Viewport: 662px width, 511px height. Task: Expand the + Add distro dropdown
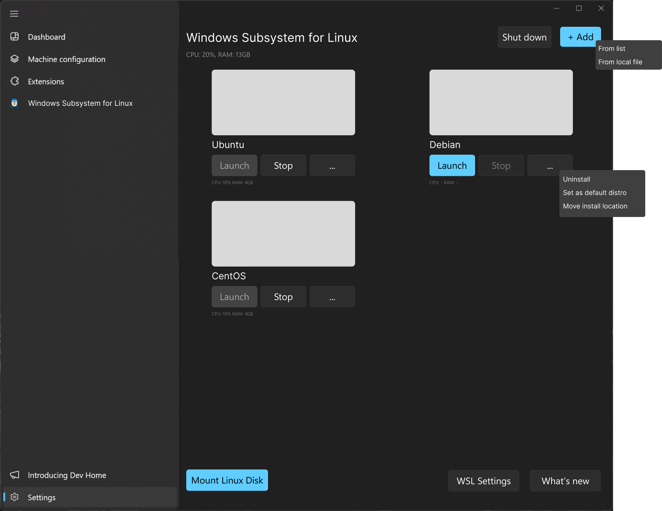[x=580, y=37]
